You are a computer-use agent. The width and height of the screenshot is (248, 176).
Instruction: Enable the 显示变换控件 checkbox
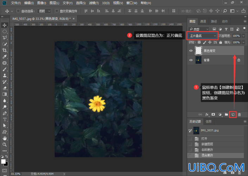click(57, 11)
